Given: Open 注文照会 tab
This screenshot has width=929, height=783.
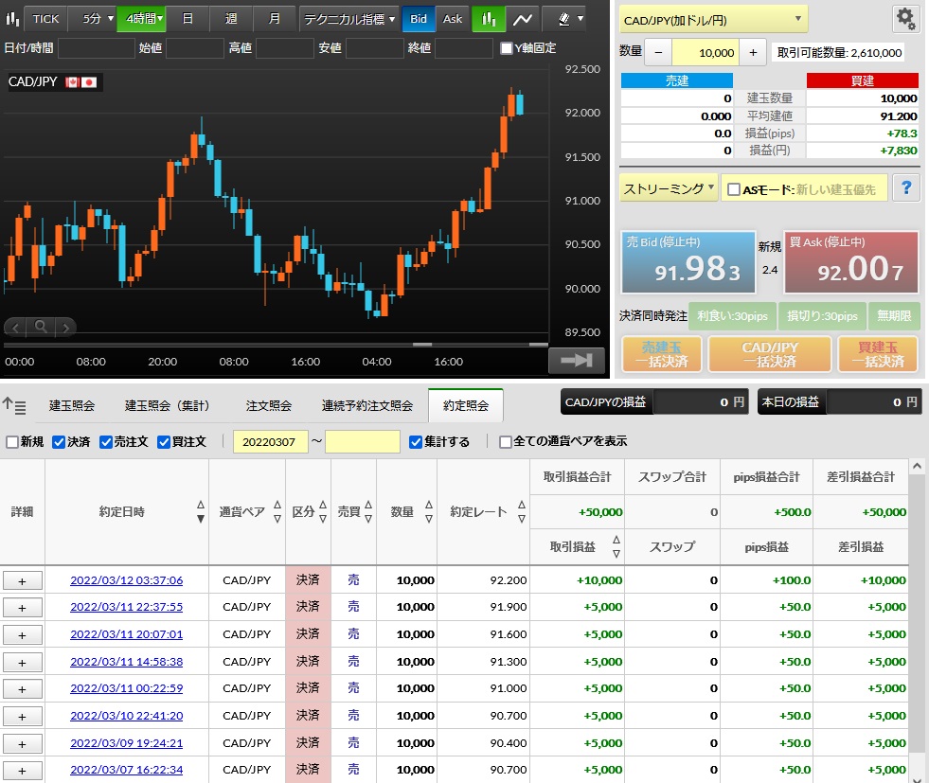Looking at the screenshot, I should pyautogui.click(x=268, y=406).
